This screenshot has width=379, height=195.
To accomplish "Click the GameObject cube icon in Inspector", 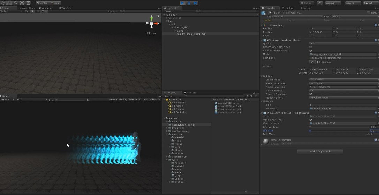I will tap(264, 13).
